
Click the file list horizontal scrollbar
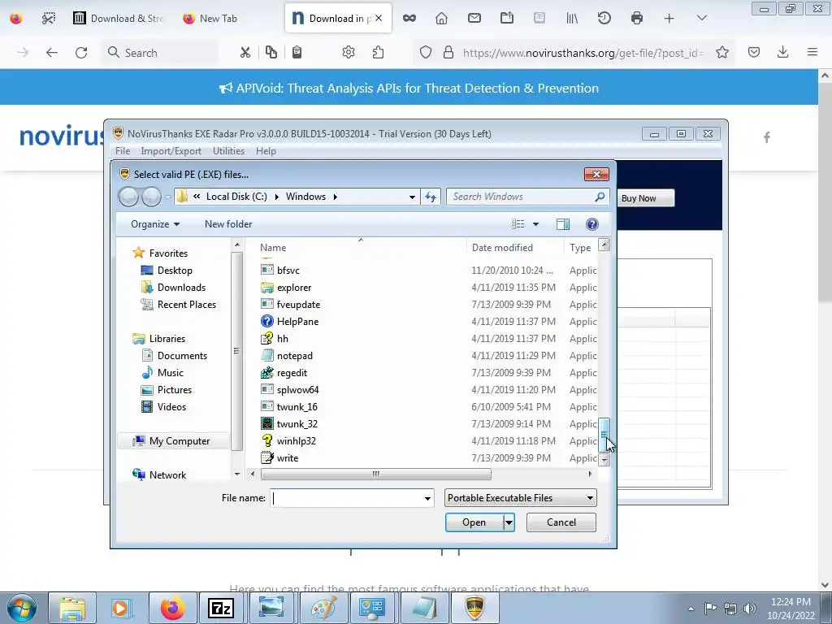coord(375,474)
